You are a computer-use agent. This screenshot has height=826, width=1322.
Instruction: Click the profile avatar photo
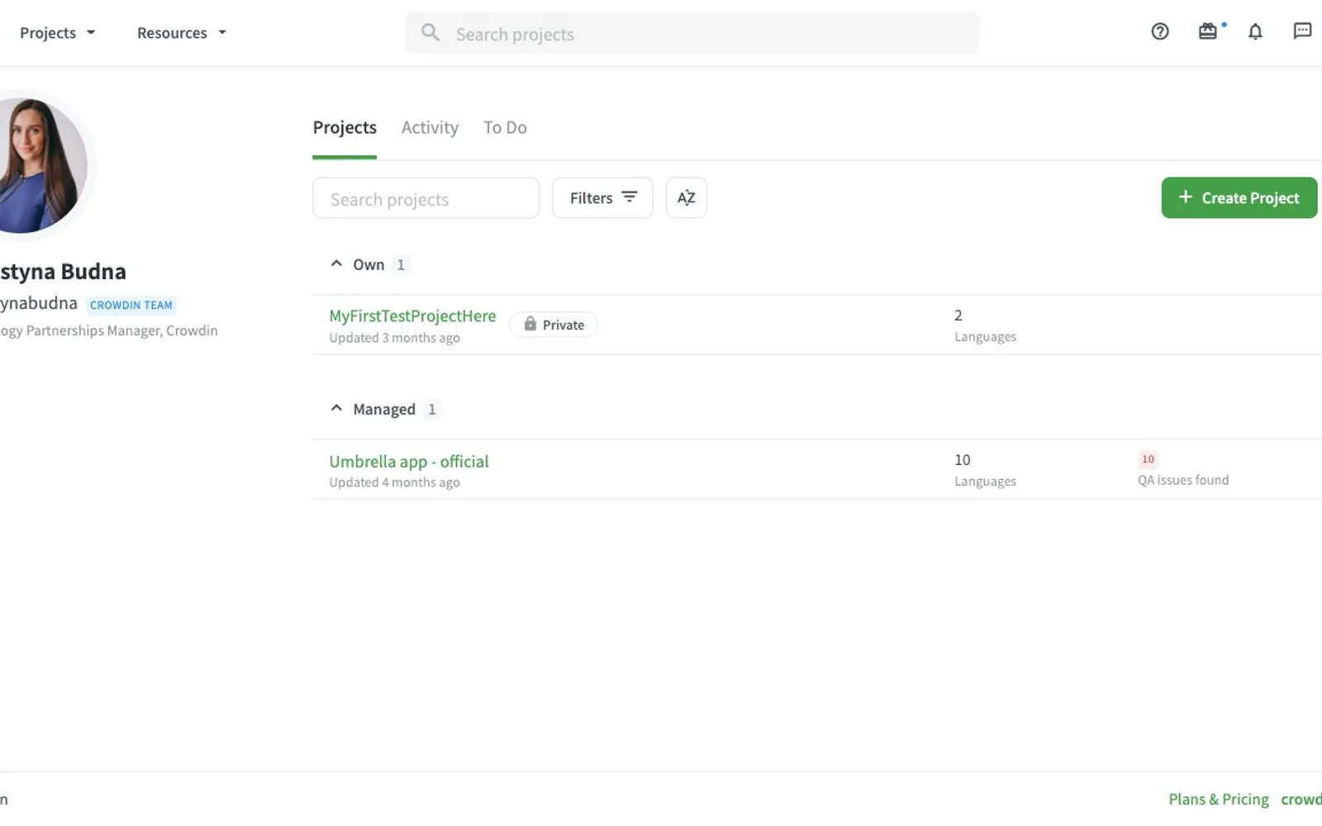(x=37, y=165)
